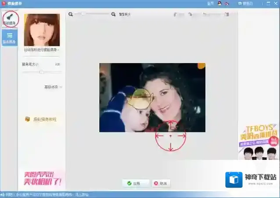The image size is (280, 198).
Task: Click the zoom out magnifier icon
Action: pos(70,14)
